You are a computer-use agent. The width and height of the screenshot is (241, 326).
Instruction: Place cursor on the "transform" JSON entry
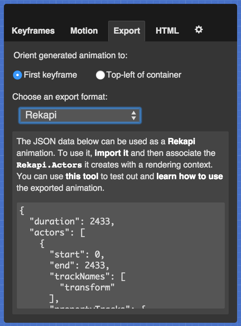[x=87, y=287]
